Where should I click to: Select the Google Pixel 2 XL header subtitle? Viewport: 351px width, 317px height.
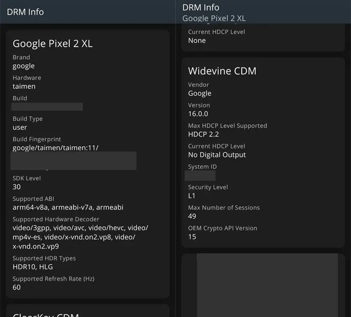tap(214, 18)
